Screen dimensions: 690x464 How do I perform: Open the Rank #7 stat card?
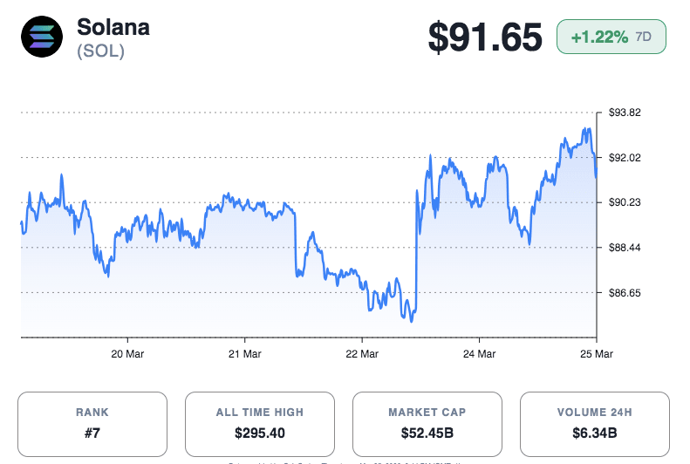tap(92, 423)
